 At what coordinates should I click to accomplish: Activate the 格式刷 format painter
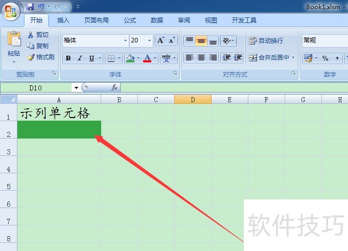40,57
